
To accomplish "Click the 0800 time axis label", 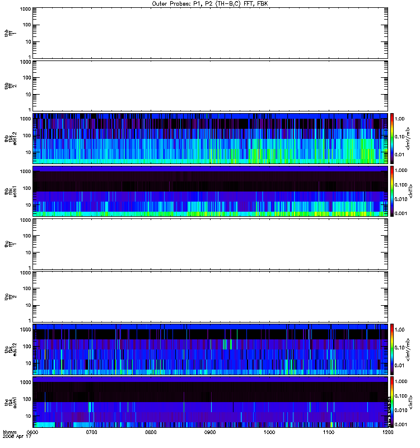I will click(x=151, y=432).
